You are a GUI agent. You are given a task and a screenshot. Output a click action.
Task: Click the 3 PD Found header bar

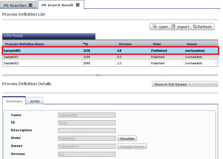49,36
